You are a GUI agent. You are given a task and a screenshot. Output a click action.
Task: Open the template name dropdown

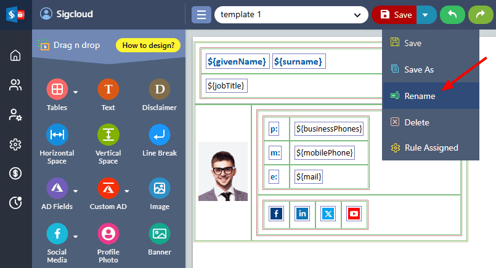coord(357,15)
